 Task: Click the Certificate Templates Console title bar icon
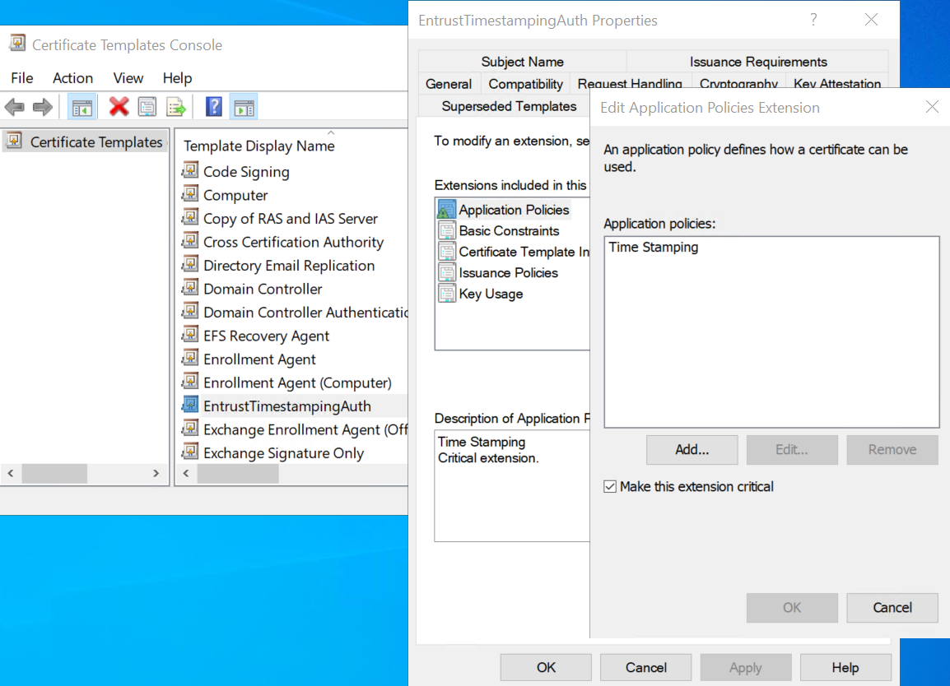(x=17, y=44)
